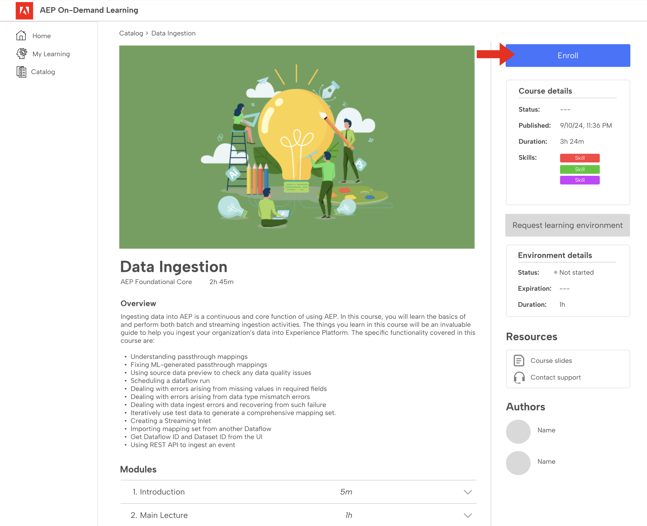Click the Modules heading
The width and height of the screenshot is (647, 526).
click(138, 469)
